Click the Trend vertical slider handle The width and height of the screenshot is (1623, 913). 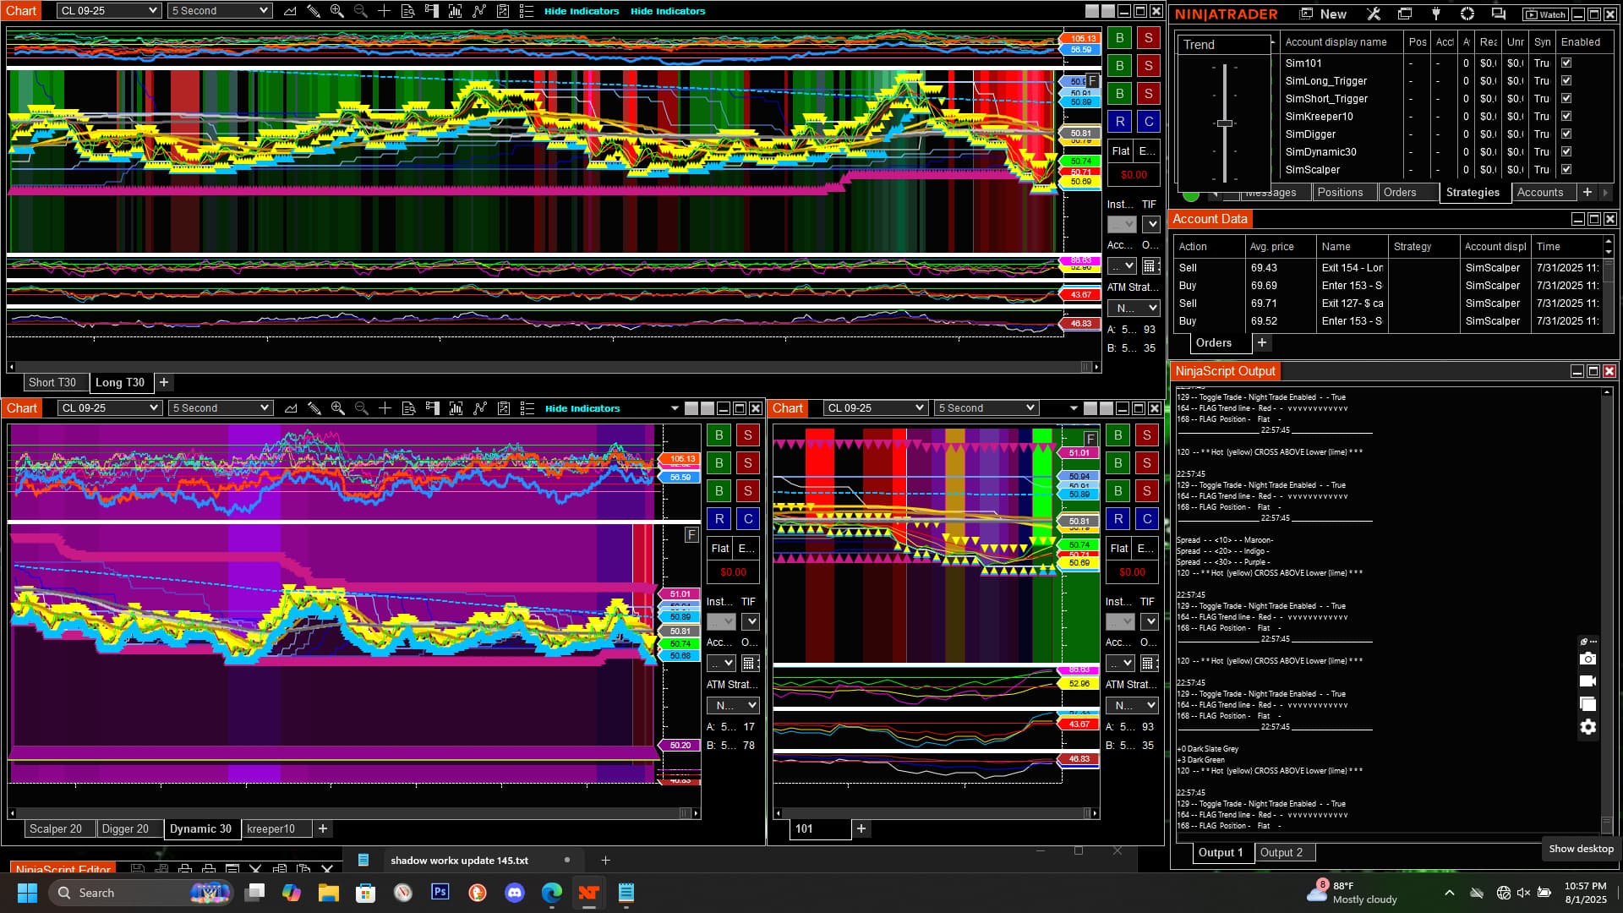pyautogui.click(x=1224, y=123)
